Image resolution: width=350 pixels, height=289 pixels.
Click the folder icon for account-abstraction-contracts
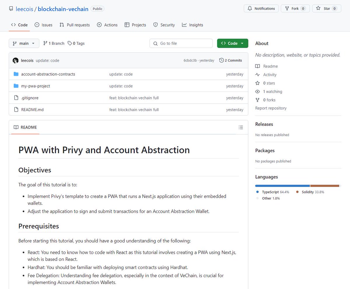coord(16,74)
